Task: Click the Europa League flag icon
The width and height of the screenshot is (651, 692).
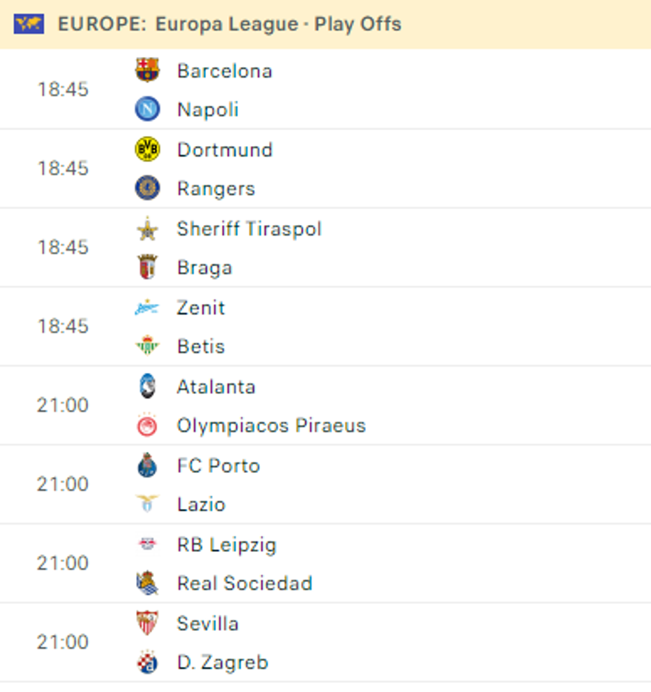Action: pyautogui.click(x=28, y=23)
